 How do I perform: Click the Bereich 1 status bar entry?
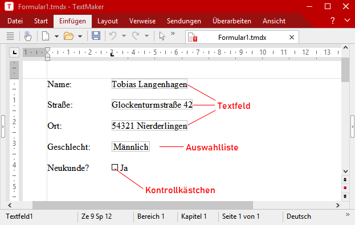151,216
